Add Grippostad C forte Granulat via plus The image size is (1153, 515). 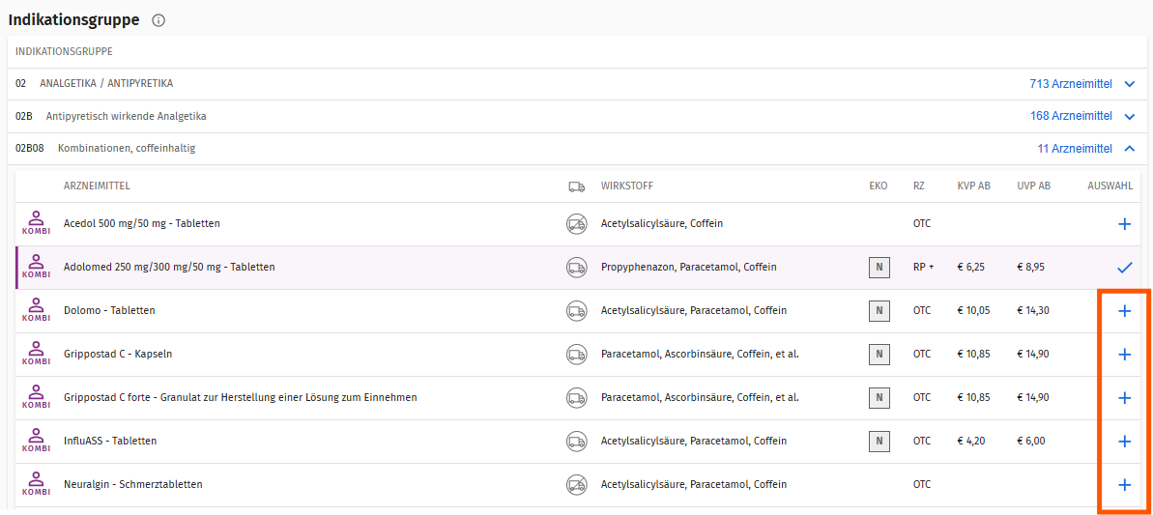point(1124,397)
